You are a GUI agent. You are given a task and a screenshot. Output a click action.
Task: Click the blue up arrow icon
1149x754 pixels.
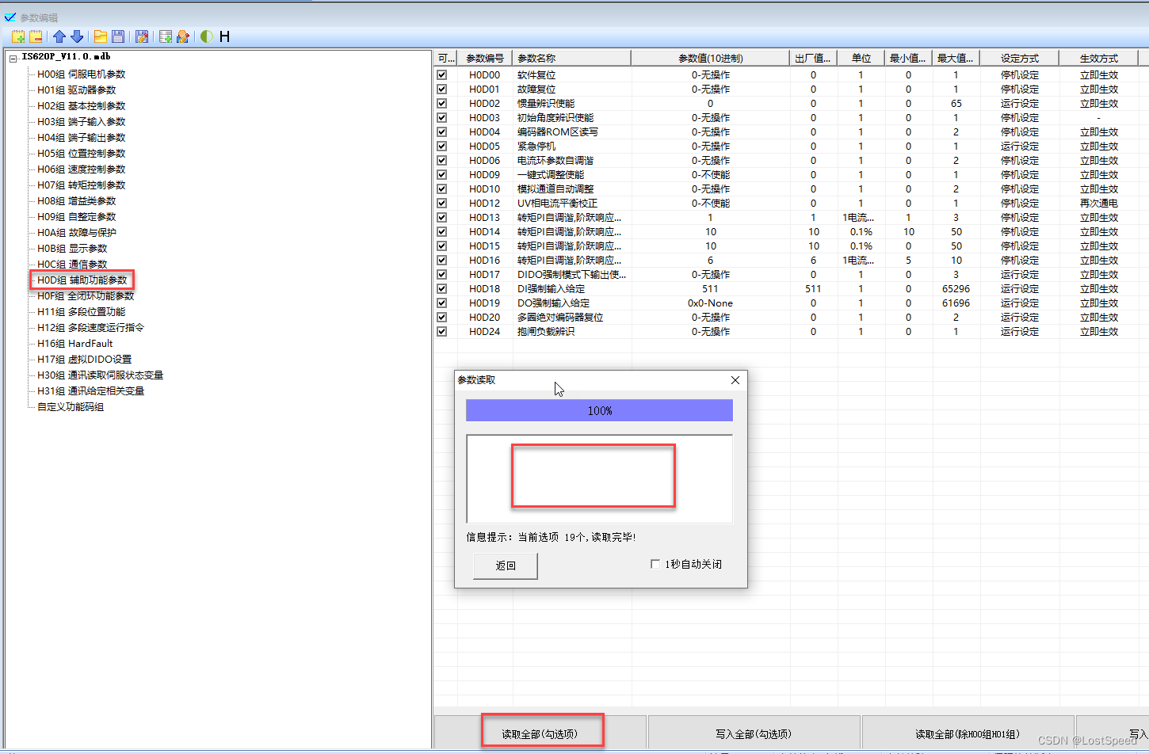click(59, 36)
